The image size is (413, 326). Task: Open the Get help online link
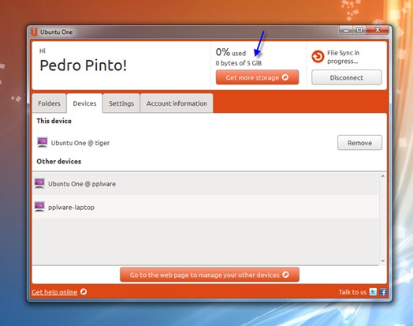[x=54, y=292]
